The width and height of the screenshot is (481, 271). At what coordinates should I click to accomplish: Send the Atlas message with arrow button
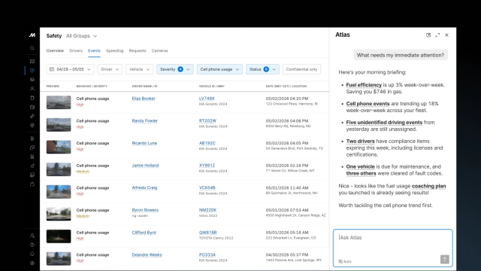tap(444, 259)
